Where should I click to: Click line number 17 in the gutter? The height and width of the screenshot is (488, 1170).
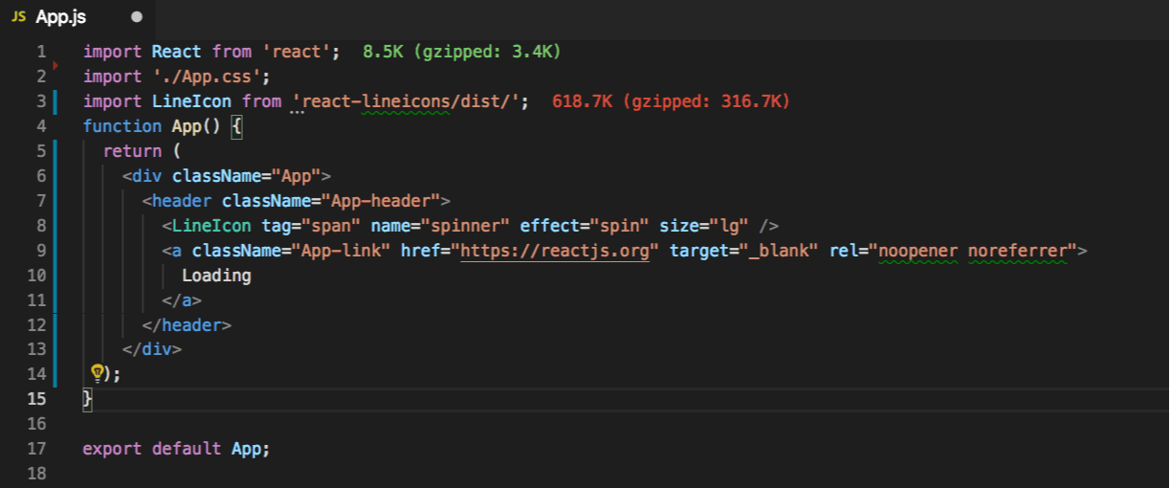click(x=36, y=449)
